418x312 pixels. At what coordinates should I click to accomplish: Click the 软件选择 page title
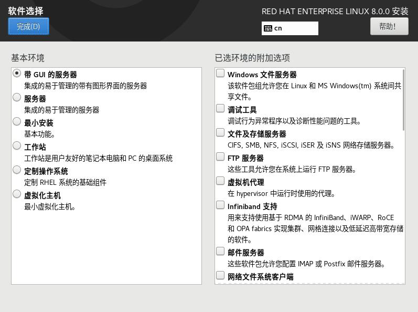tap(26, 11)
